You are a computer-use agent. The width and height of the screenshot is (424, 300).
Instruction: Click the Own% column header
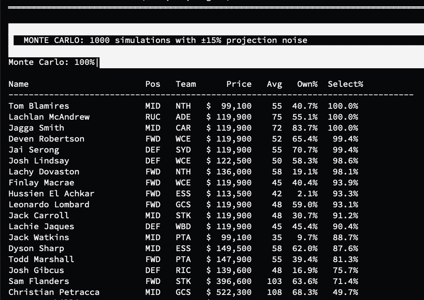pyautogui.click(x=307, y=84)
